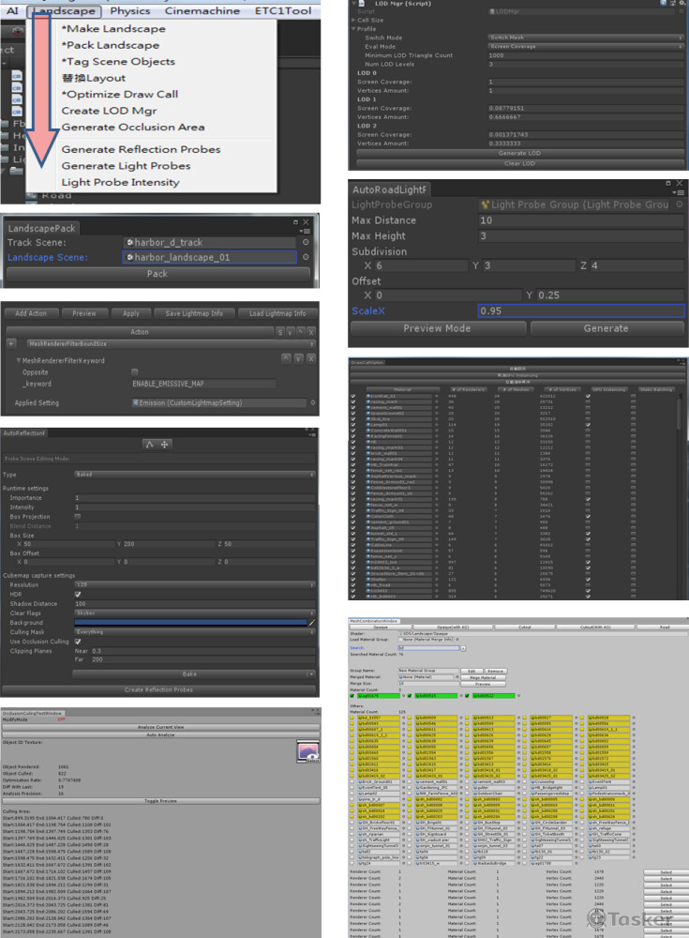
Task: Select Generate Occlusion Area entry
Action: (133, 127)
